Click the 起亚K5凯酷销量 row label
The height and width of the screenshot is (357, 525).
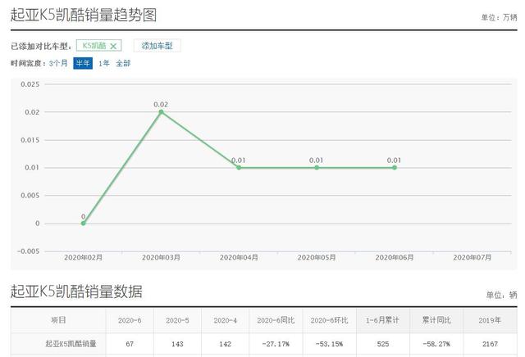(x=71, y=344)
